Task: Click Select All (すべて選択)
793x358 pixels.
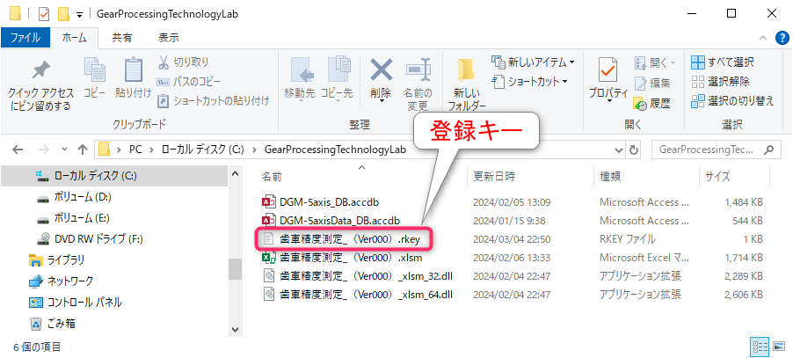Action: [x=723, y=62]
